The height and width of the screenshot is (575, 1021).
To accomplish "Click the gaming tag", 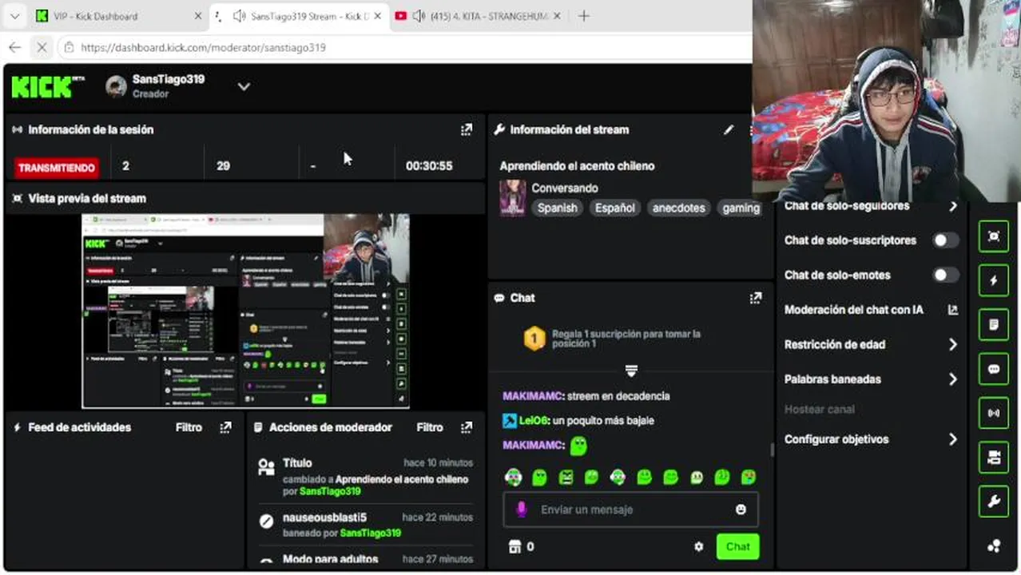I will (x=741, y=208).
